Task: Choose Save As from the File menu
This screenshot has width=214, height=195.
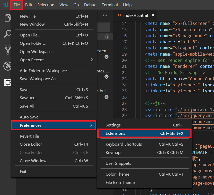Action: coord(27,98)
